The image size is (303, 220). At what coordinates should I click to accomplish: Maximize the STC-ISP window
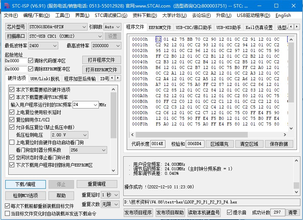click(x=276, y=6)
